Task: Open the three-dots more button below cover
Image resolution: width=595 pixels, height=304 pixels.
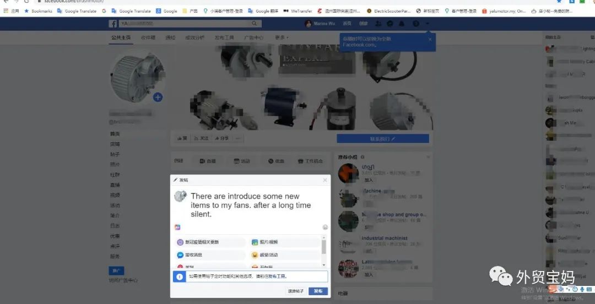Action: tap(238, 139)
